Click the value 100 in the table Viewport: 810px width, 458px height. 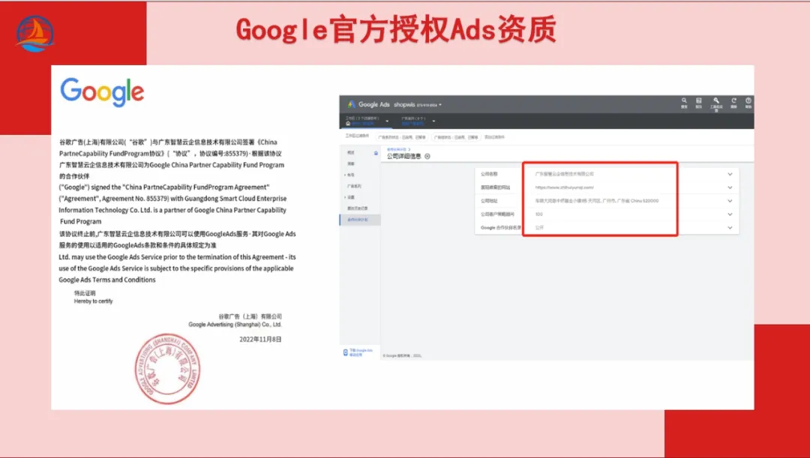(x=538, y=214)
